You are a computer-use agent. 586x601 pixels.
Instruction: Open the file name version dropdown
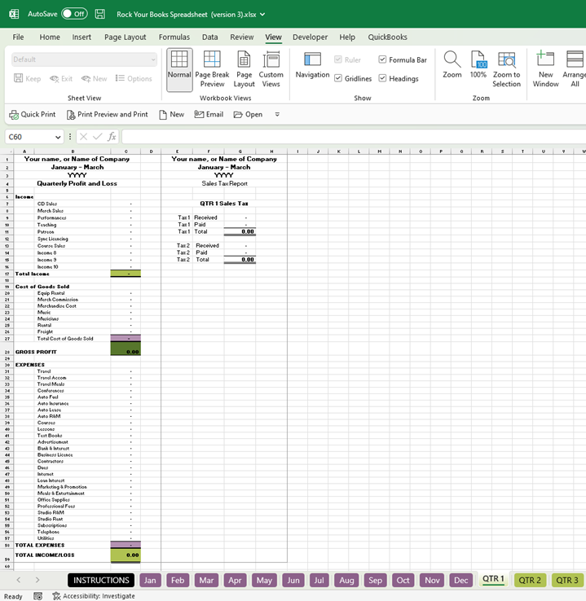click(x=262, y=15)
